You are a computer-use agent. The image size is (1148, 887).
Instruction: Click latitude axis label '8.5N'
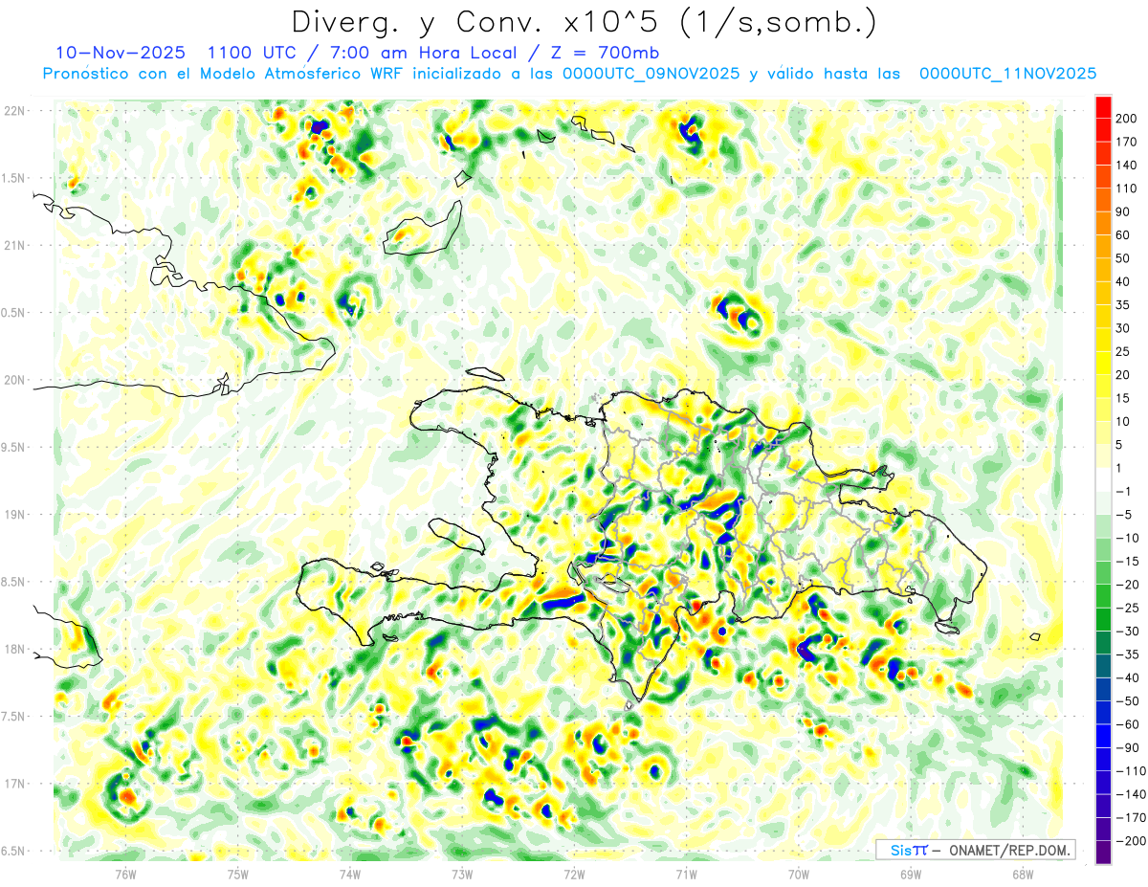coord(14,582)
